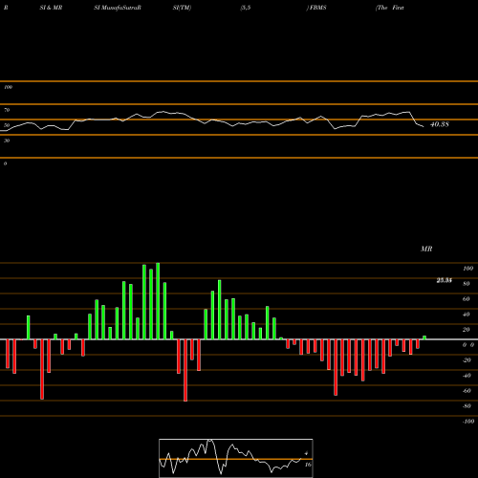
Task: Click MR axis label 80
Action: (x=467, y=284)
